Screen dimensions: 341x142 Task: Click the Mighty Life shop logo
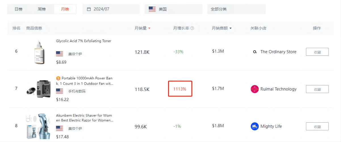[x=255, y=126]
